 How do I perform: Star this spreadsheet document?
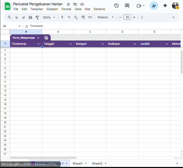[68, 4]
